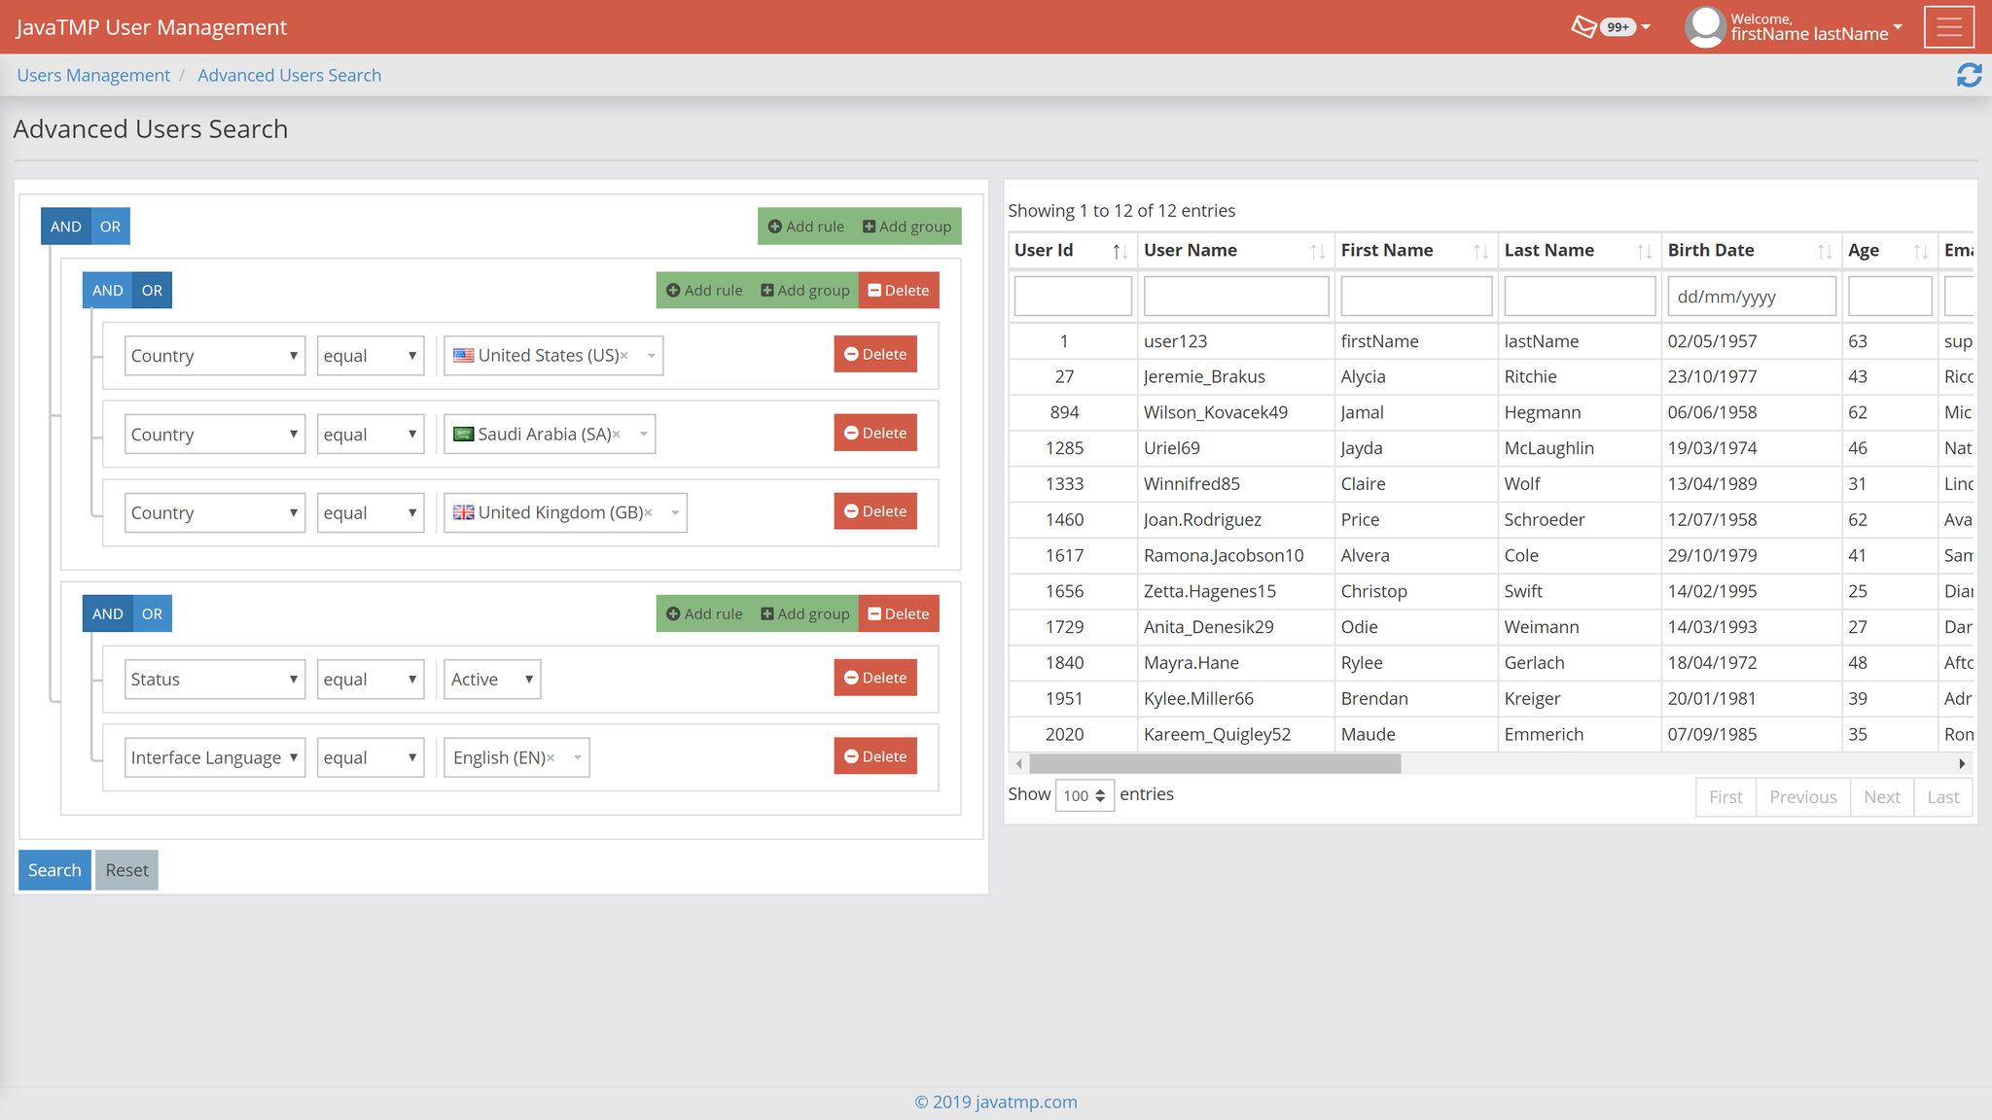
Task: Delete the United Kingdom rule
Action: point(875,511)
